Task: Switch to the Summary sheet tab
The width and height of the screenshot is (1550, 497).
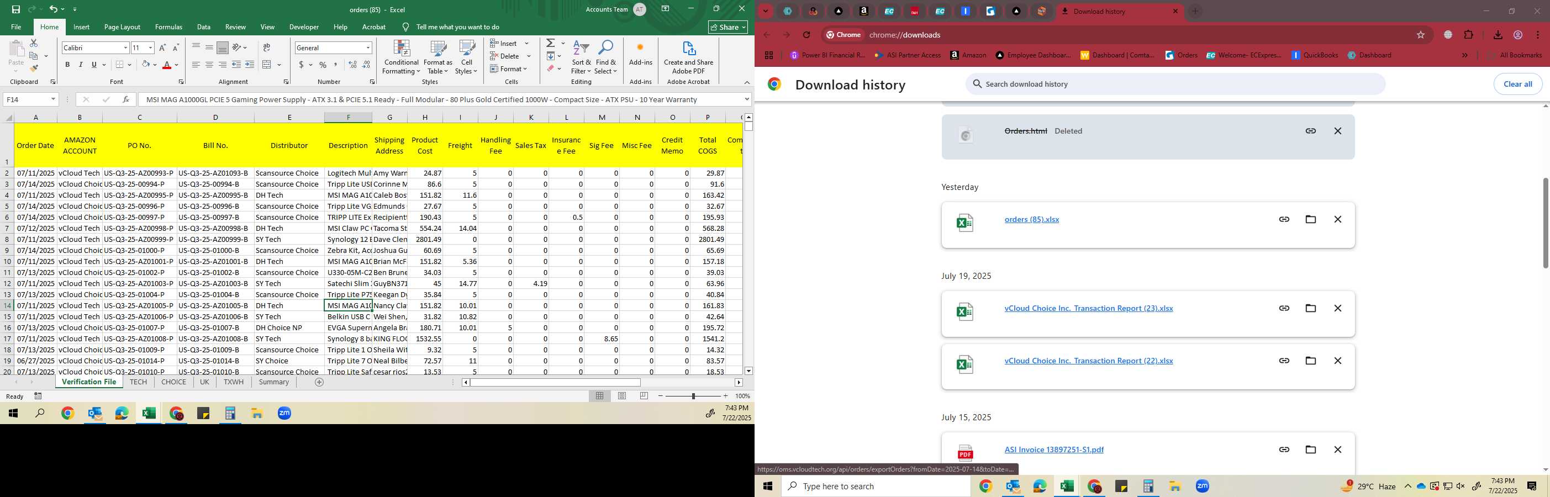Action: (x=274, y=382)
